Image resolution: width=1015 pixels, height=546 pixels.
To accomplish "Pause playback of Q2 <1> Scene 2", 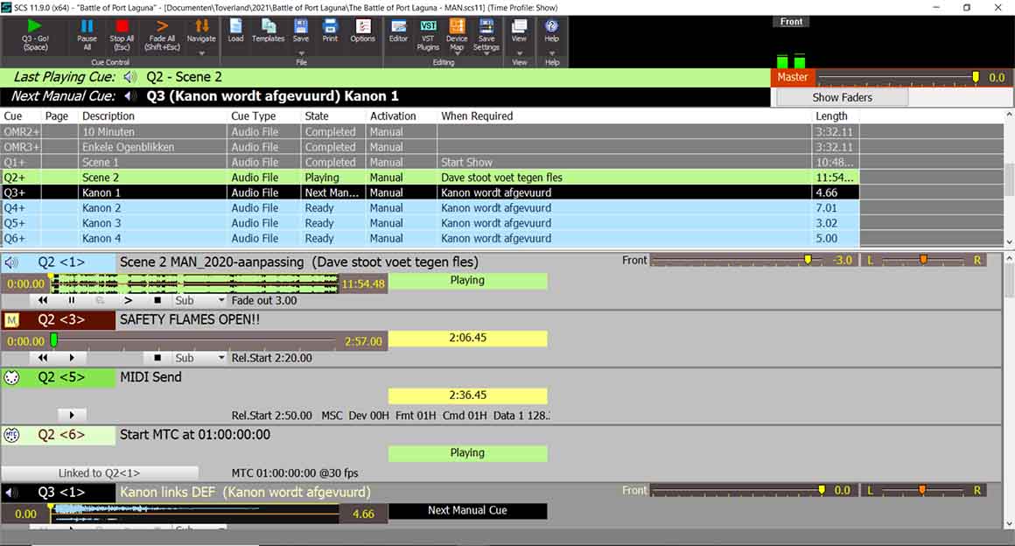I will (72, 300).
